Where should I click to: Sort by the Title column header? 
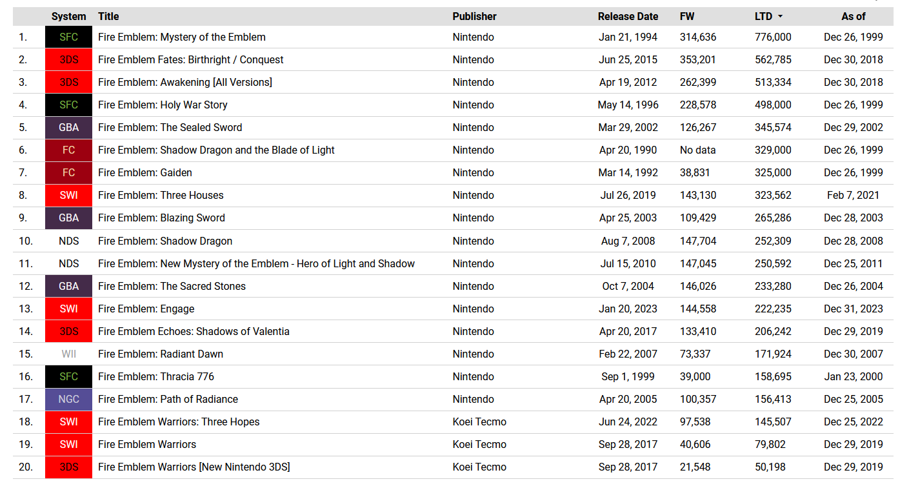coord(108,17)
